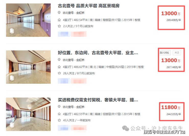This screenshot has height=136, width=189.
Task: Open the second listing's living room thumbnail
Action: pyautogui.click(x=28, y=67)
